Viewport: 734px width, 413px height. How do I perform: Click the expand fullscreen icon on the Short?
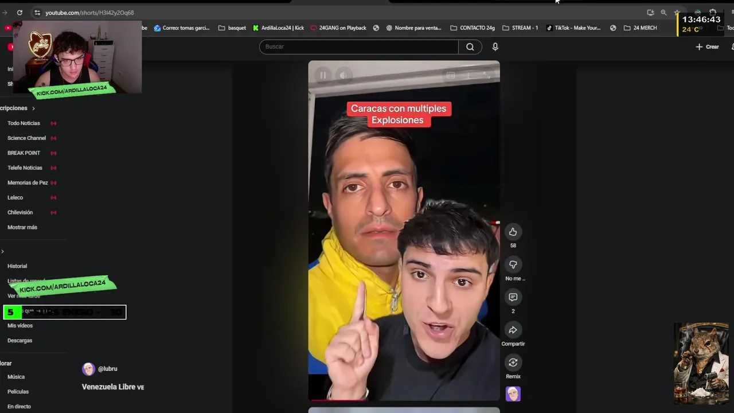click(486, 75)
